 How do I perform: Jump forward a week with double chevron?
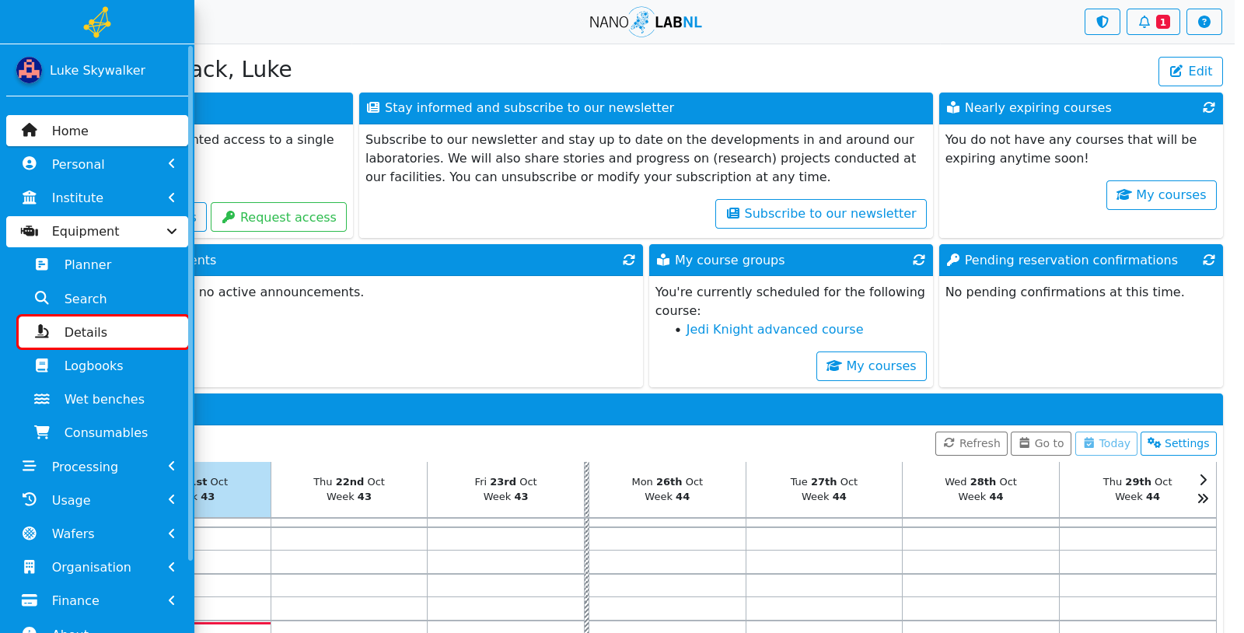[1203, 498]
